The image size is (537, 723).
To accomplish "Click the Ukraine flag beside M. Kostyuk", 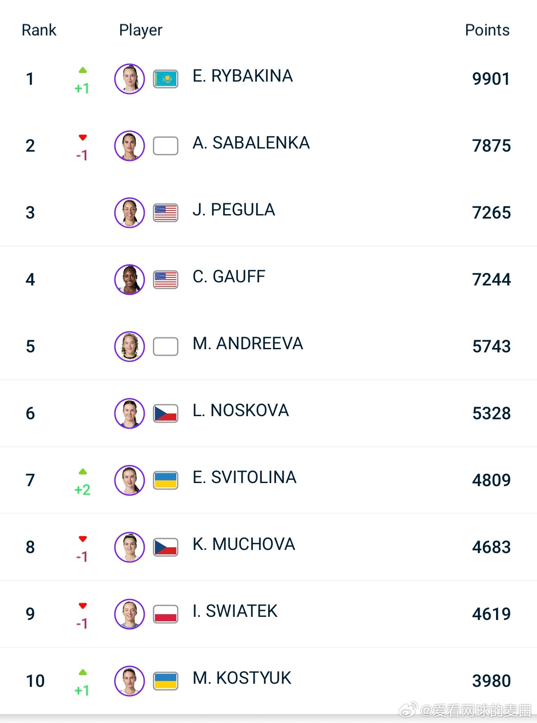I will [x=166, y=681].
